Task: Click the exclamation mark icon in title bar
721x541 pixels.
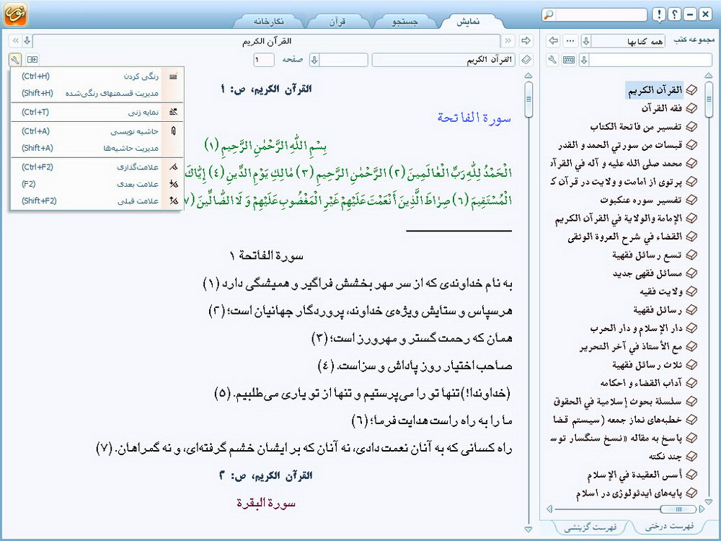Action: tap(658, 14)
